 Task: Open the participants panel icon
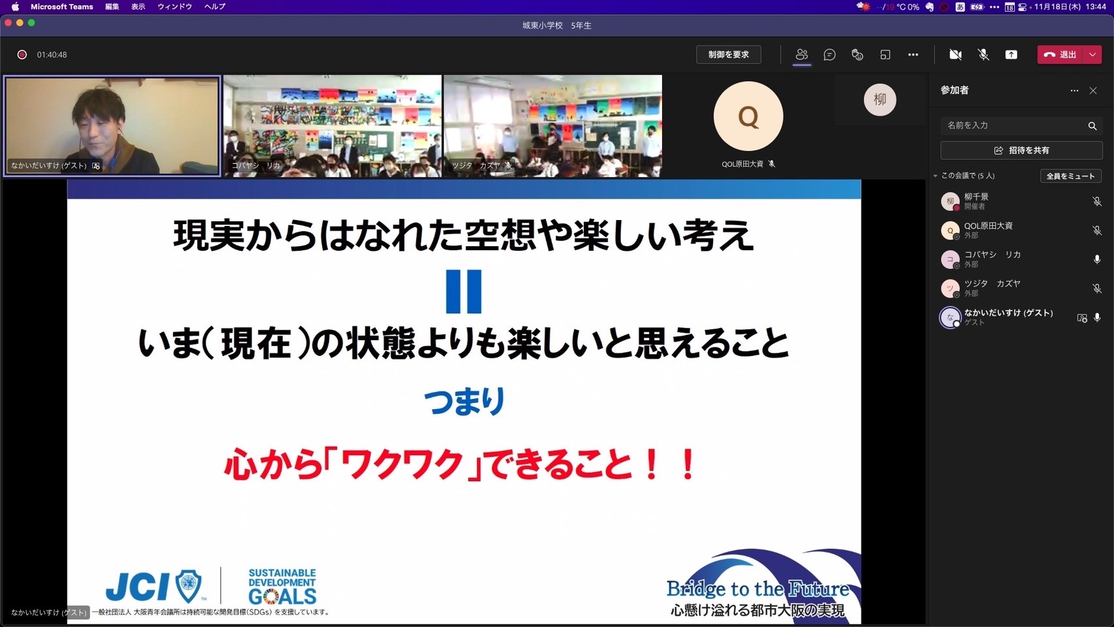pos(801,55)
